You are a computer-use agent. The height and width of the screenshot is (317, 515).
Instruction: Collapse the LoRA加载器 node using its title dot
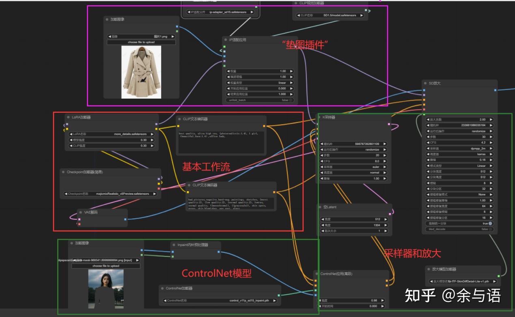point(68,117)
